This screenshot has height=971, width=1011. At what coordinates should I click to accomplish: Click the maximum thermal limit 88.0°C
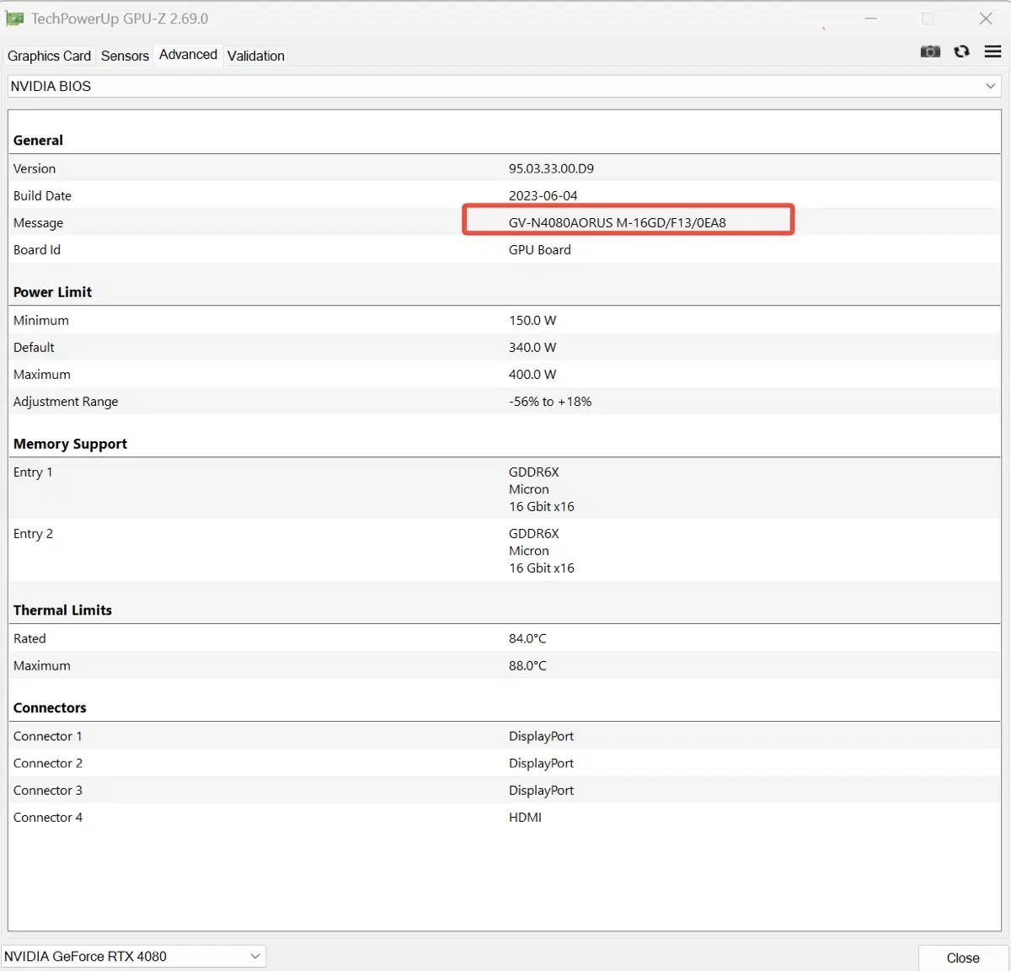pos(527,665)
